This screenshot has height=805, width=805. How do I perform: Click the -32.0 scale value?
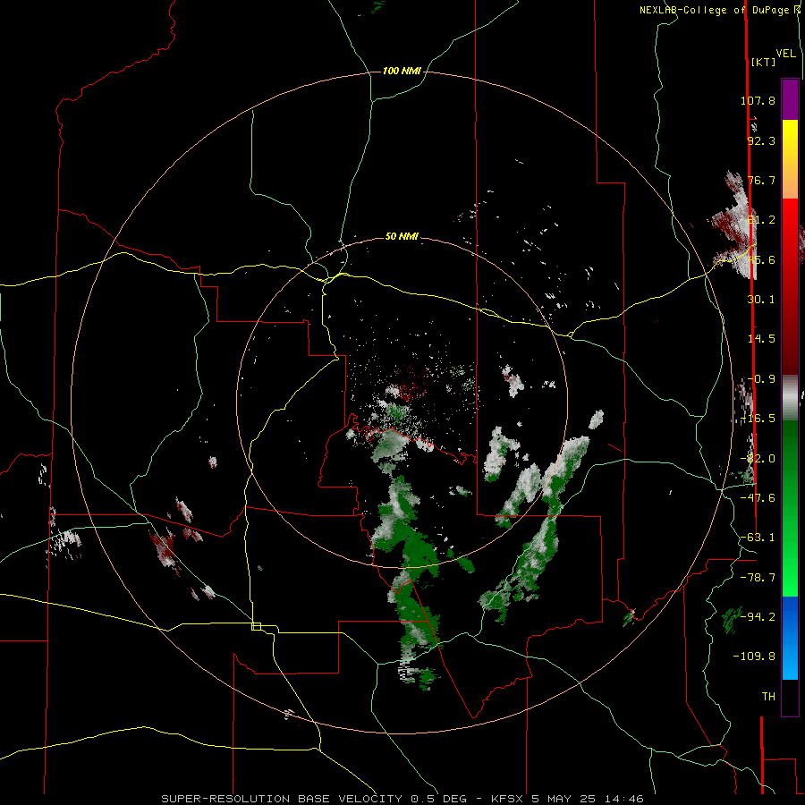coord(758,459)
